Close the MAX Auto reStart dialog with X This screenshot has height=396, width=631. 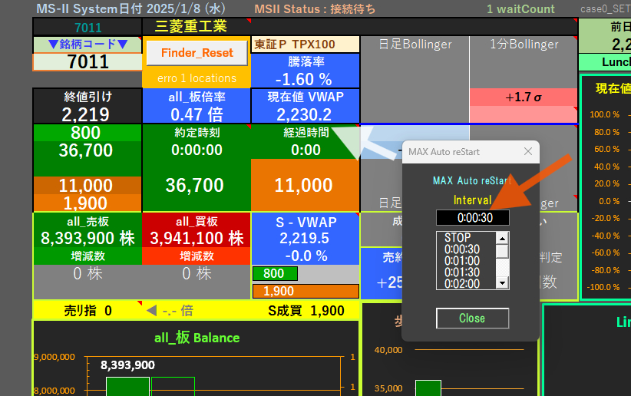point(528,151)
